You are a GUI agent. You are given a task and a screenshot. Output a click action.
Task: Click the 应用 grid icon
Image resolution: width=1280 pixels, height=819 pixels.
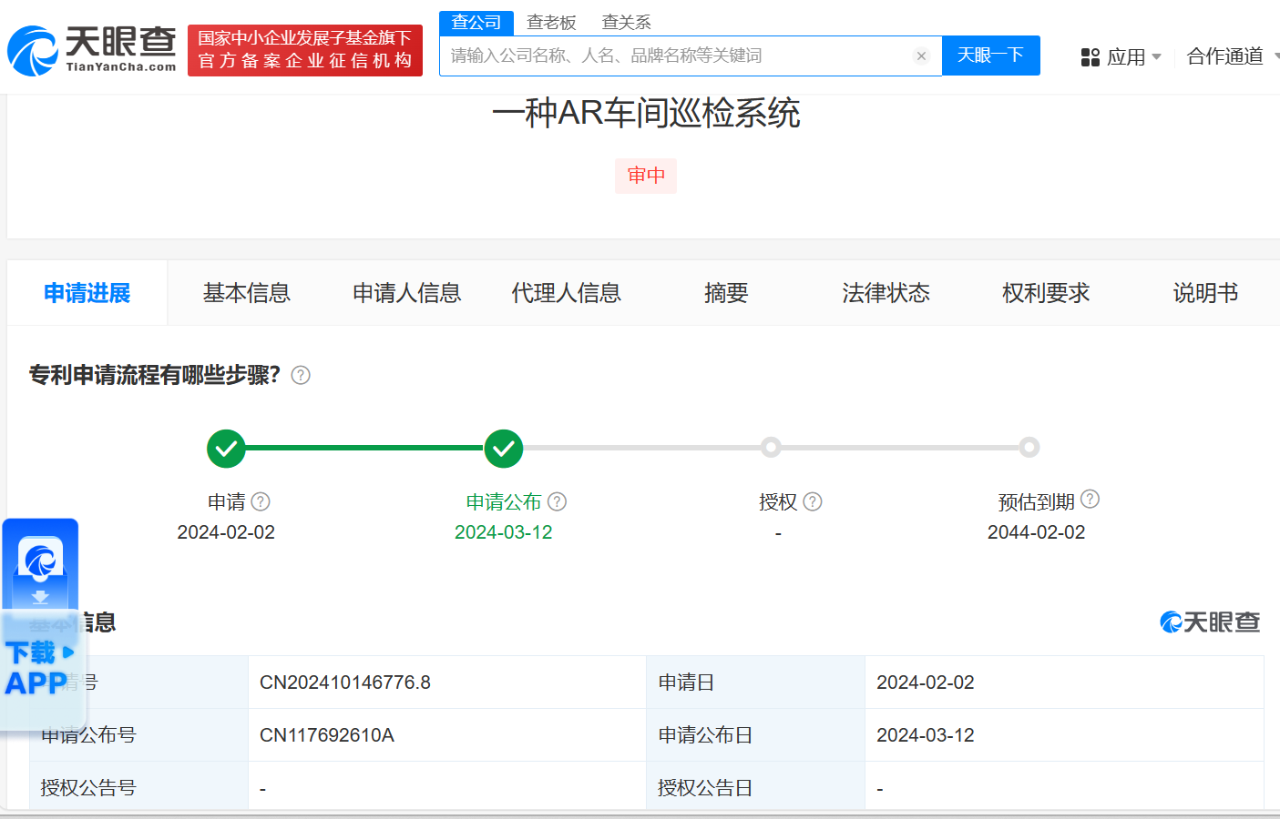click(1090, 57)
